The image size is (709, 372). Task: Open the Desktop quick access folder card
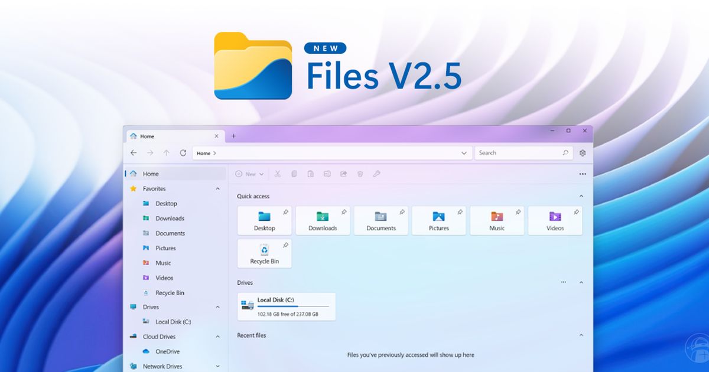point(264,221)
